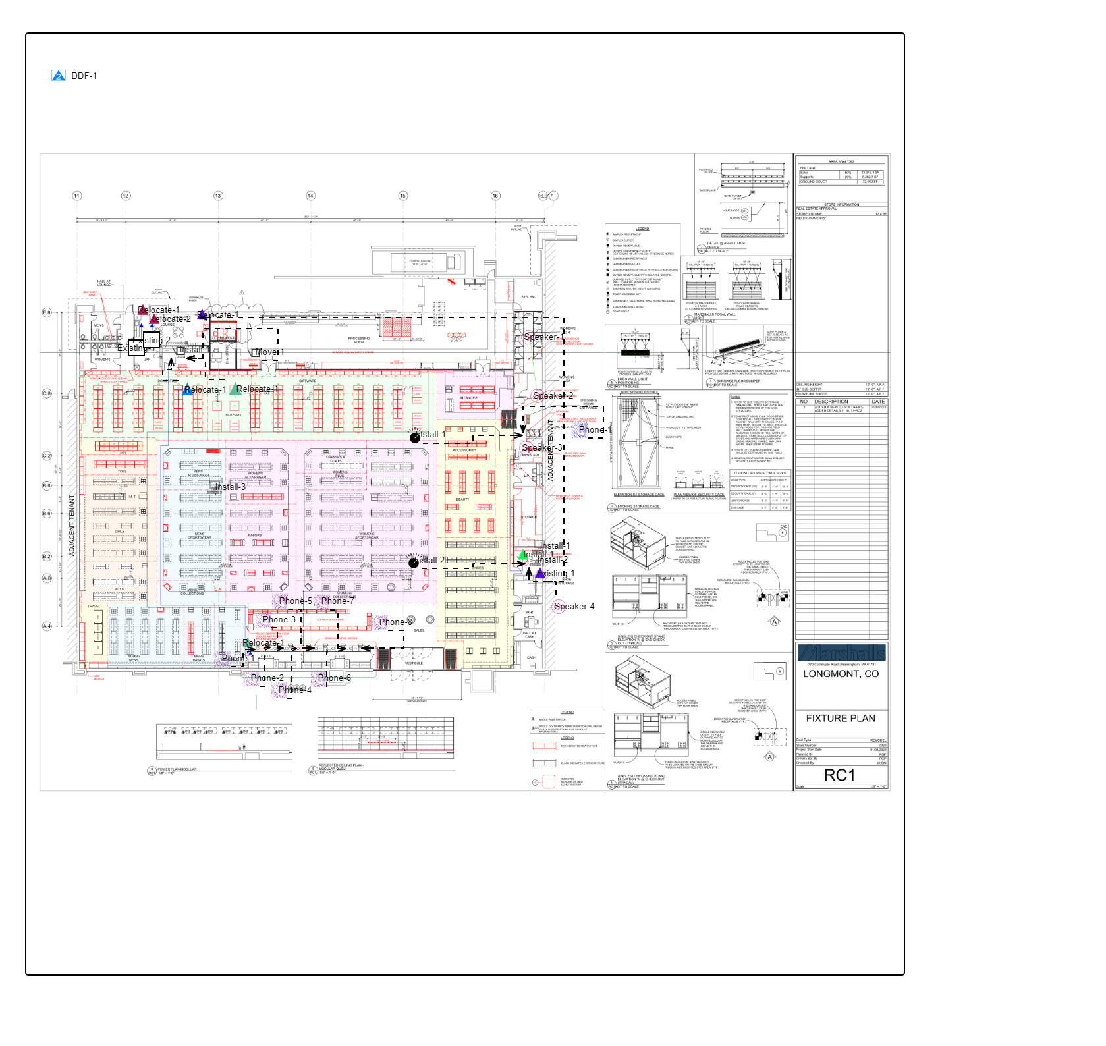Select the DDF-1 text label
Image resolution: width=1106 pixels, height=1046 pixels.
point(84,76)
